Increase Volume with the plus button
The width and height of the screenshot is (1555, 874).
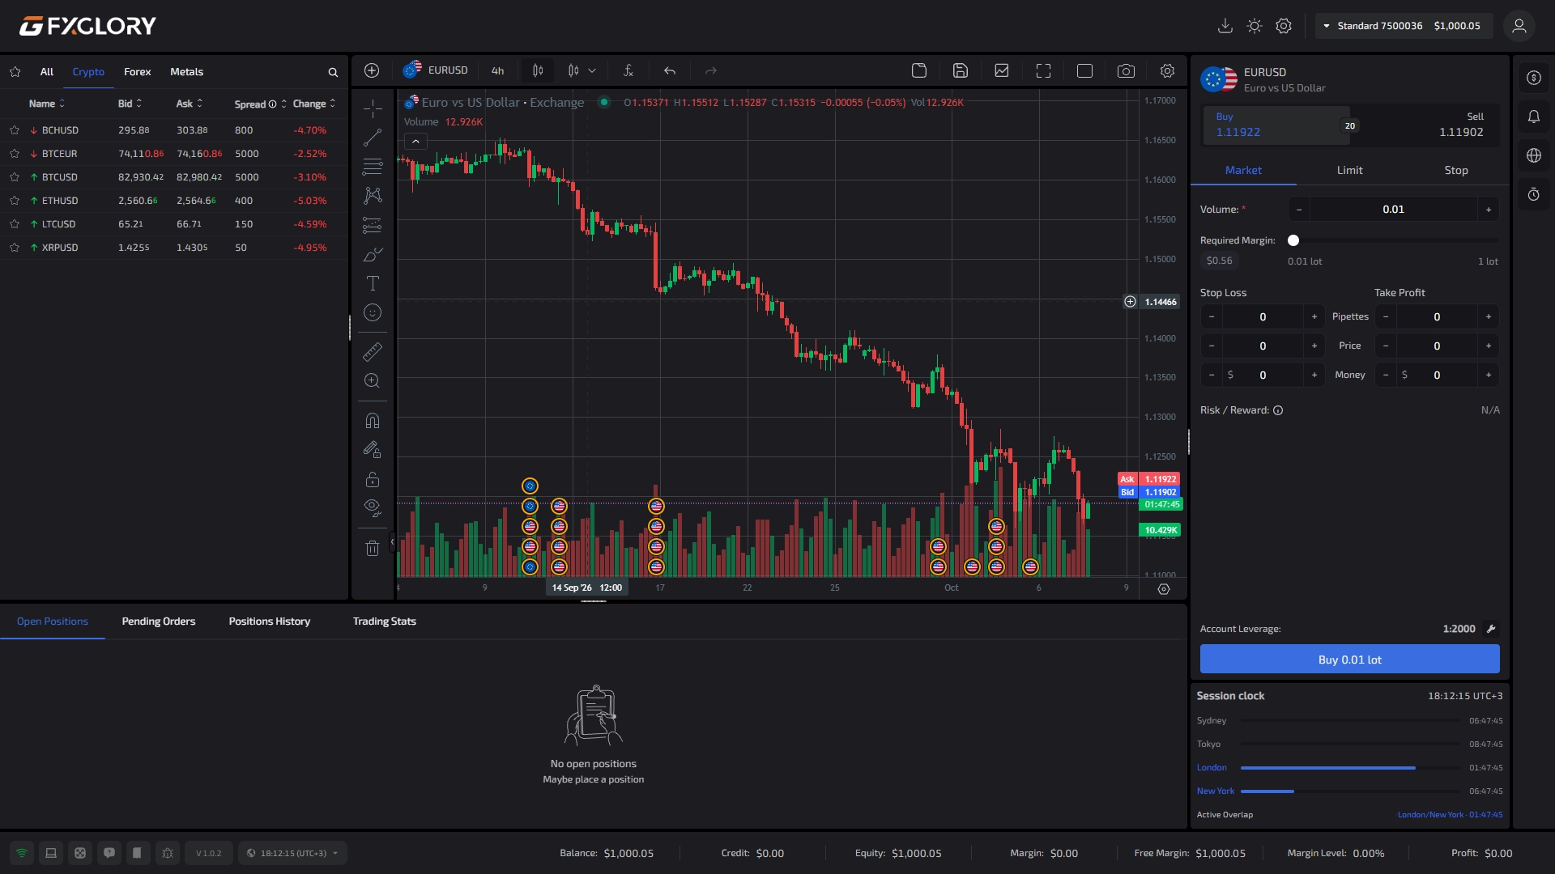pos(1489,210)
